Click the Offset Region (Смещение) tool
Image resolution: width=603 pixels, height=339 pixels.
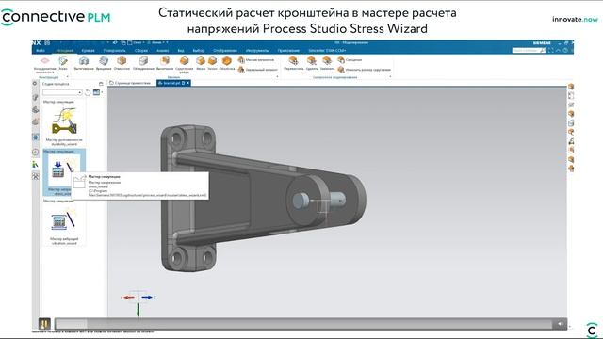pos(350,60)
